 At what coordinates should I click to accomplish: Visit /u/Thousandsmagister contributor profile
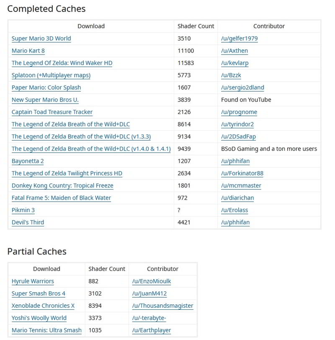click(x=162, y=306)
